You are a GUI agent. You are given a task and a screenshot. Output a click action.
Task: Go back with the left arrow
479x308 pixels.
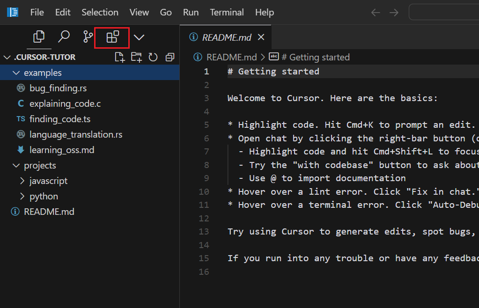click(376, 13)
